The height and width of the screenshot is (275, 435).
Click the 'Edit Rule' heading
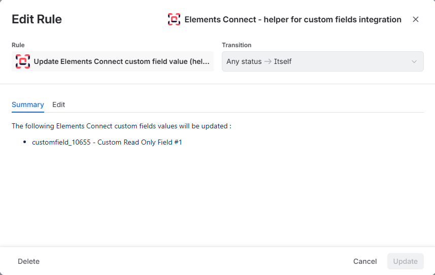click(x=37, y=19)
